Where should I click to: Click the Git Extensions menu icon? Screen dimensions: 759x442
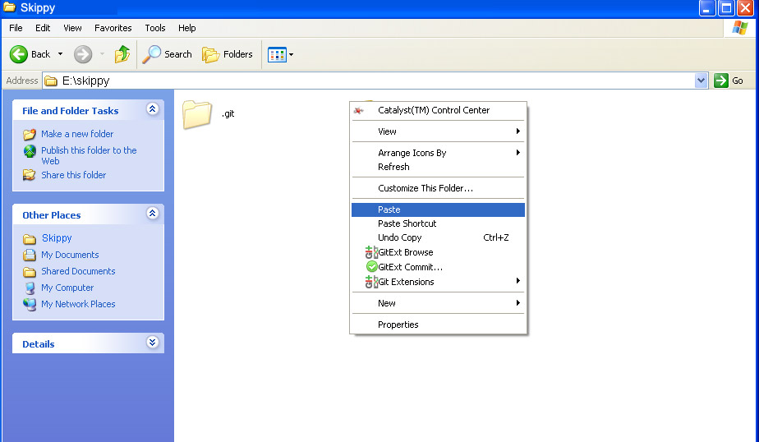click(x=371, y=282)
